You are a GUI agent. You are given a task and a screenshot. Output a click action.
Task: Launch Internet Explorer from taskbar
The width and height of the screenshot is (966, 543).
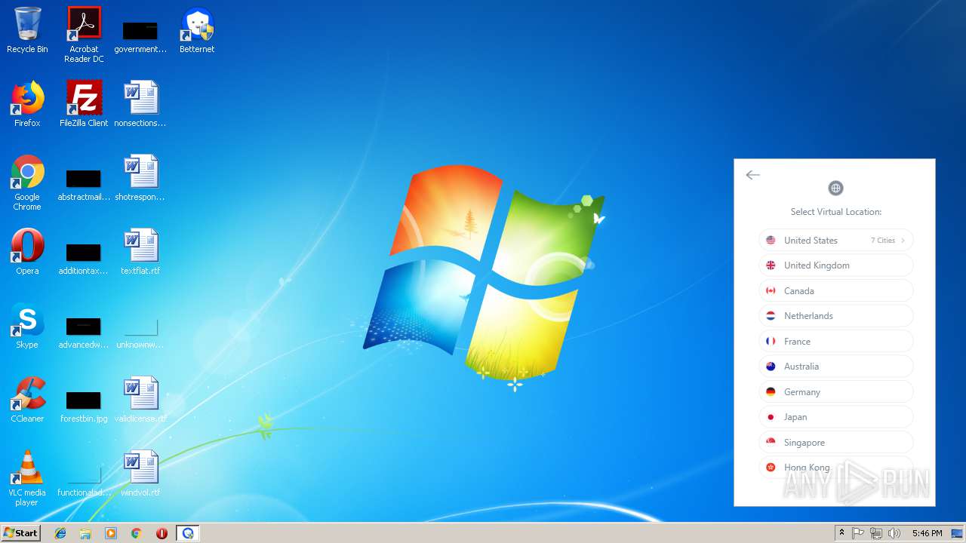point(60,533)
